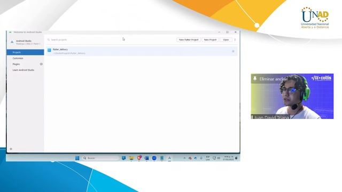The height and width of the screenshot is (192, 342).
Task: Select the Projects tab in sidebar
Action: coord(25,52)
